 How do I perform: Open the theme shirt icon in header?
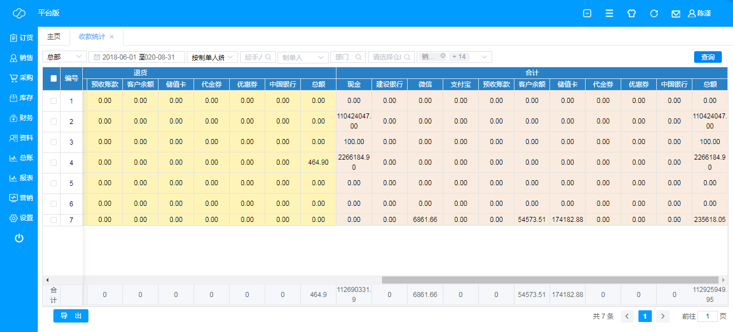point(631,13)
